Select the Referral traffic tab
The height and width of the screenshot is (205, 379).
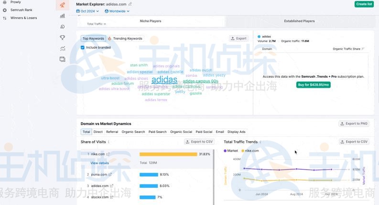point(112,132)
